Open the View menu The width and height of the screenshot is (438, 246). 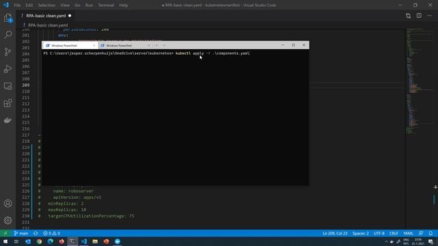click(65, 5)
